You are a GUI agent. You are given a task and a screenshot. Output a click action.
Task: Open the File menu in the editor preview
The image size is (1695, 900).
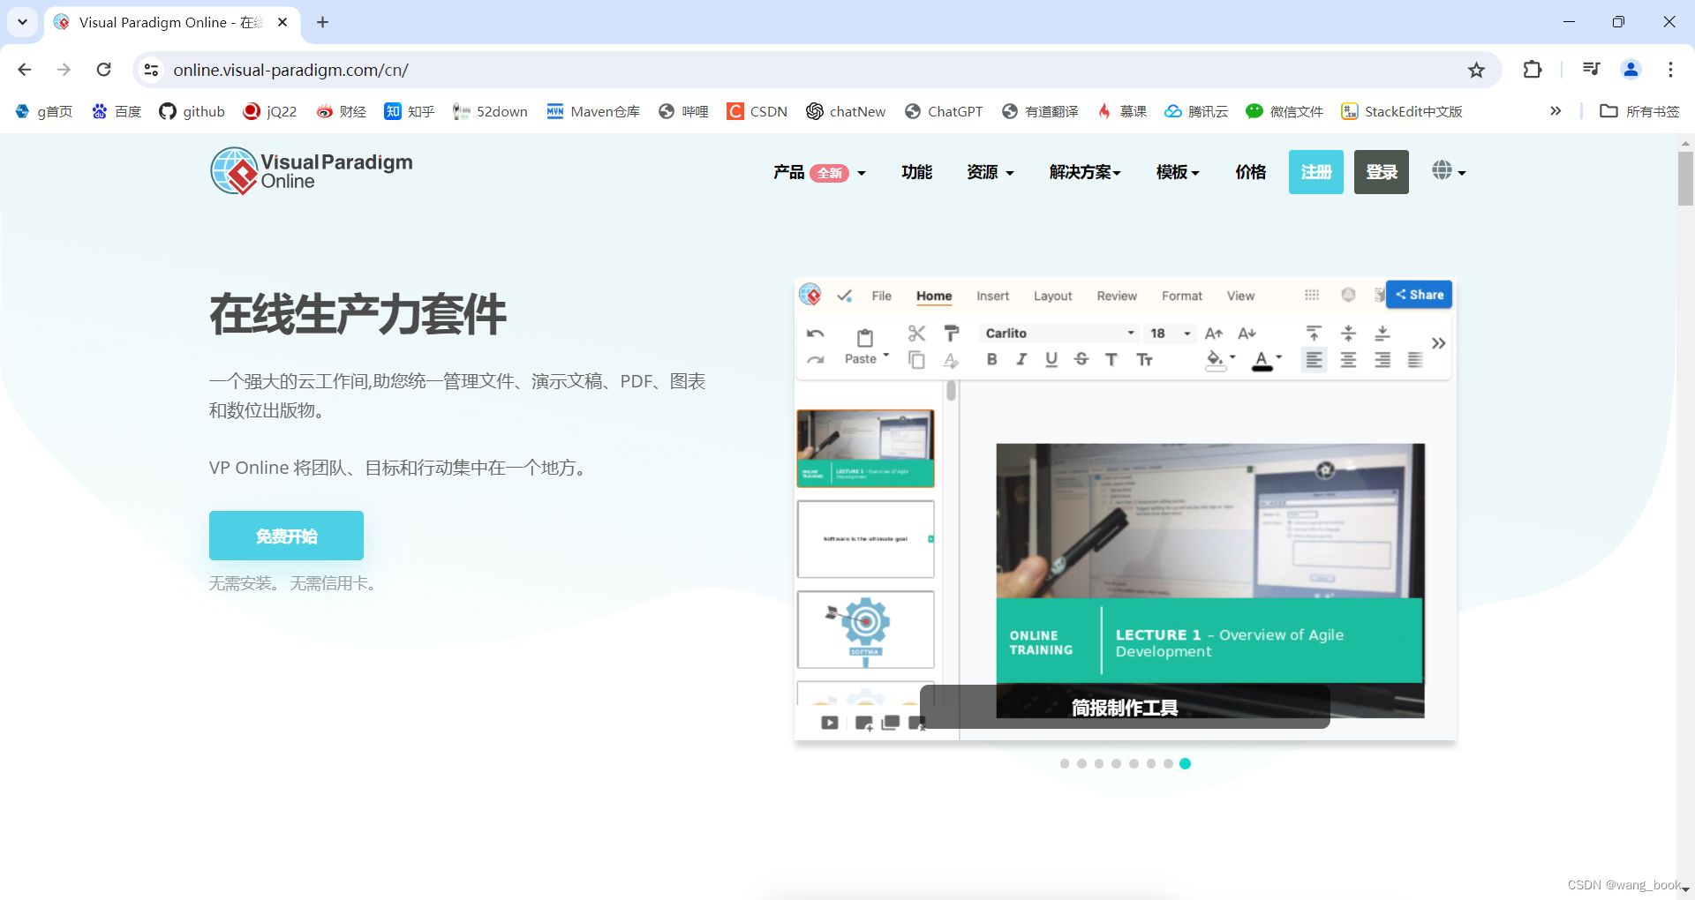tap(881, 296)
